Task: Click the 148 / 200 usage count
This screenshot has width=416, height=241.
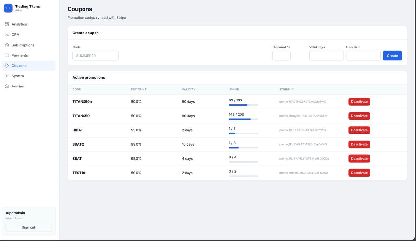Action: [x=236, y=114]
